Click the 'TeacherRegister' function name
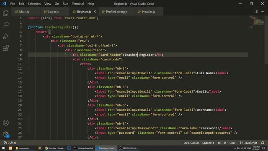The image size is (268, 151). point(59,27)
